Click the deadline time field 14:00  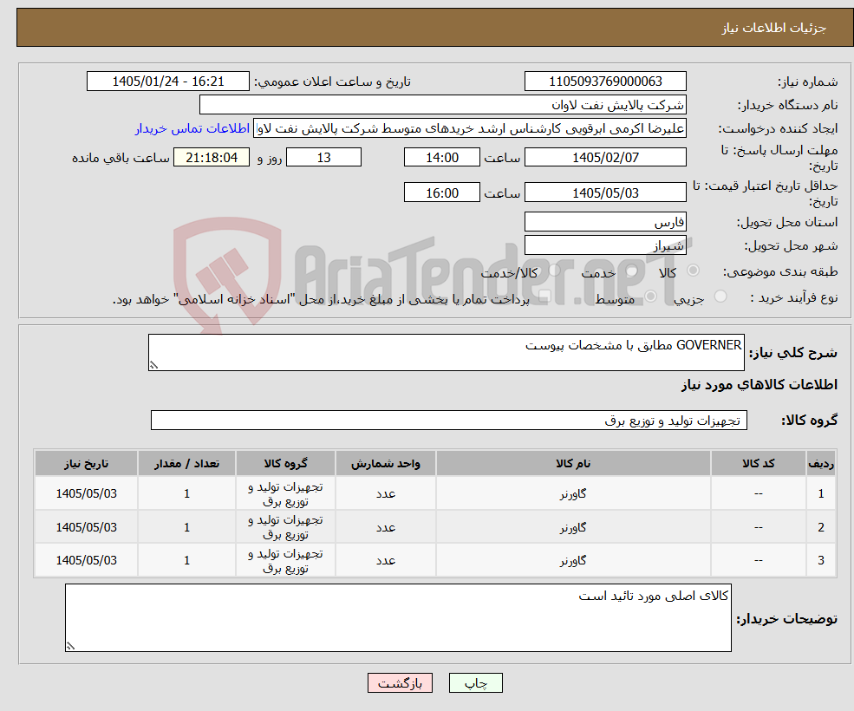(x=441, y=158)
